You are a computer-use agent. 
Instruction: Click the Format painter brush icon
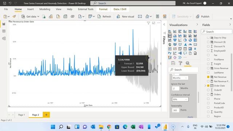pyautogui.click(x=15, y=16)
